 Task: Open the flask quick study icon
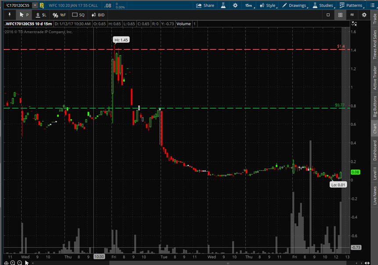tap(223, 5)
